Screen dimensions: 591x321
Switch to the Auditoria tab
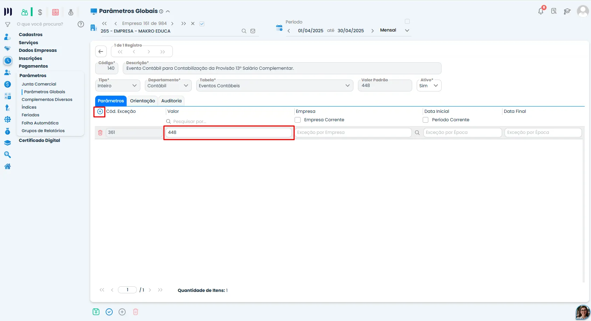(171, 101)
